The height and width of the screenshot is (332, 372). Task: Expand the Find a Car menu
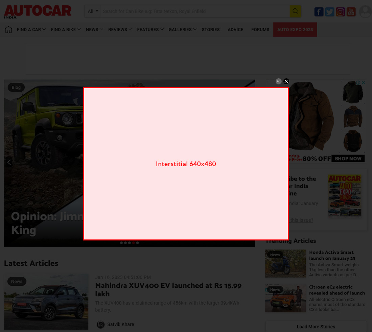pyautogui.click(x=31, y=30)
